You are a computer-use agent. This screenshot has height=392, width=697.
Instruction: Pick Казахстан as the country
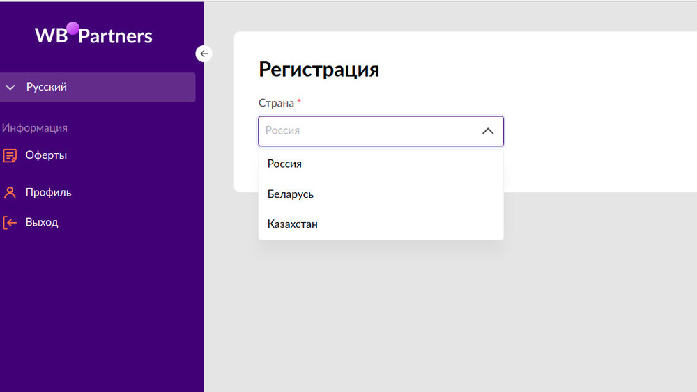[x=293, y=224]
